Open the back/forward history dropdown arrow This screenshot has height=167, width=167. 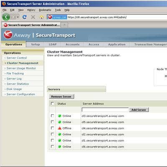click(18, 17)
